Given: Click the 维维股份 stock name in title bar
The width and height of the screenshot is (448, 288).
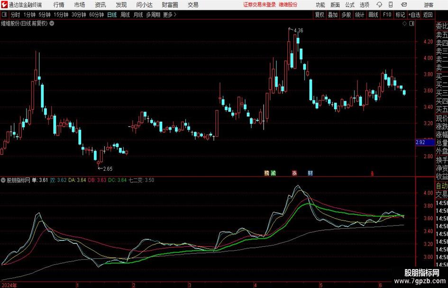Looking at the screenshot, I should click(288, 5).
